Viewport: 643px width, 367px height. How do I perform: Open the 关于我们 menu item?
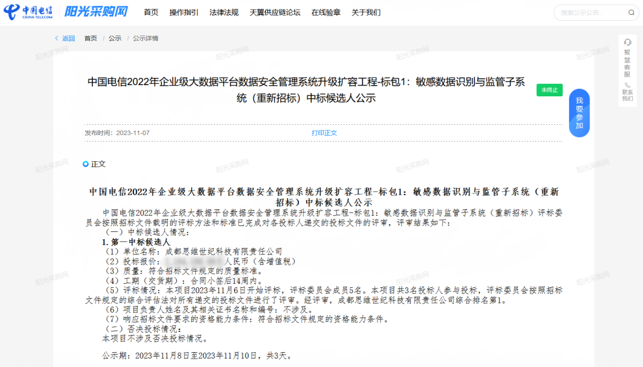pyautogui.click(x=366, y=12)
